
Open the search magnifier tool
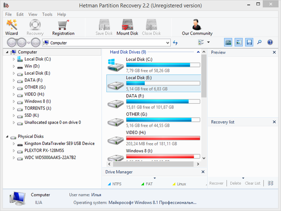point(259,42)
